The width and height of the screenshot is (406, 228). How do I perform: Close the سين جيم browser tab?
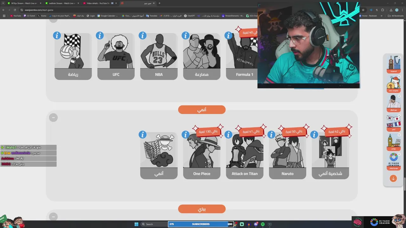click(x=154, y=3)
